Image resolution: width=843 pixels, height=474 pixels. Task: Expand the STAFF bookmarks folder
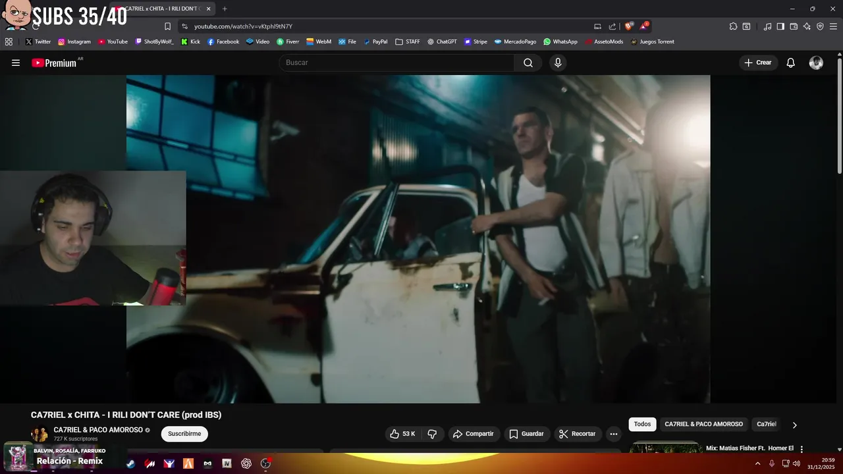[x=408, y=41]
